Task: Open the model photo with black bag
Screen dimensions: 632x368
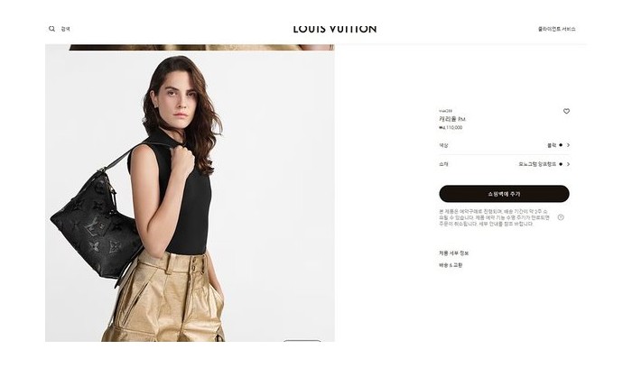Action: [x=190, y=196]
